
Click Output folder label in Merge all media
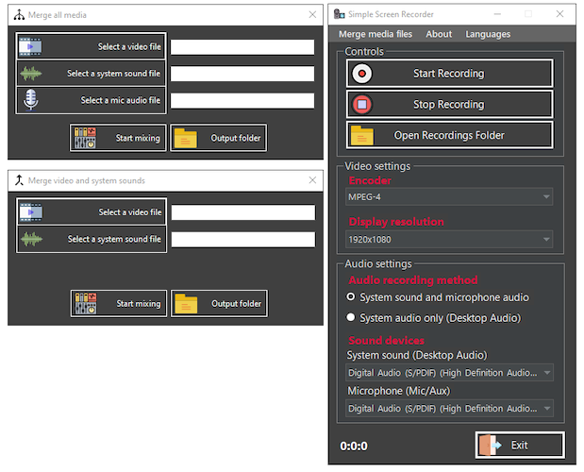click(x=236, y=138)
